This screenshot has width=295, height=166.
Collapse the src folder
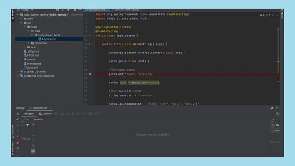pos(21,23)
